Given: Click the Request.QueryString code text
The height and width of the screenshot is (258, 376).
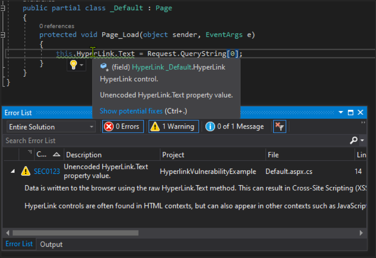Looking at the screenshot, I should point(187,53).
